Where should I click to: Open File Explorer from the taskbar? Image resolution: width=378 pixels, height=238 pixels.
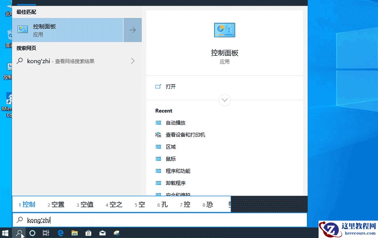tap(74, 233)
